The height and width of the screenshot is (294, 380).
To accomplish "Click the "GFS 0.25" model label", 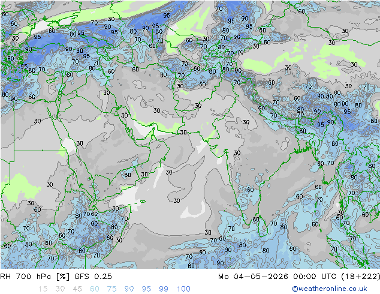I will pyautogui.click(x=93, y=276).
